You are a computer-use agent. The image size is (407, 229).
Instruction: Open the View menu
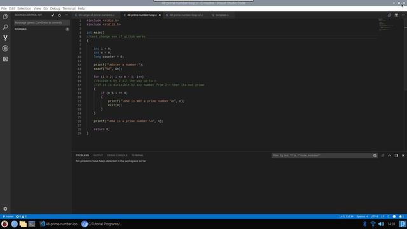click(37, 8)
